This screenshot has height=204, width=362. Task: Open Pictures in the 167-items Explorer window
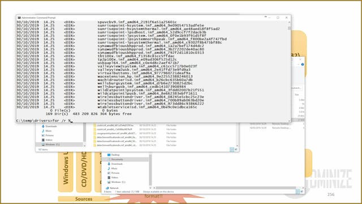pos(48,135)
